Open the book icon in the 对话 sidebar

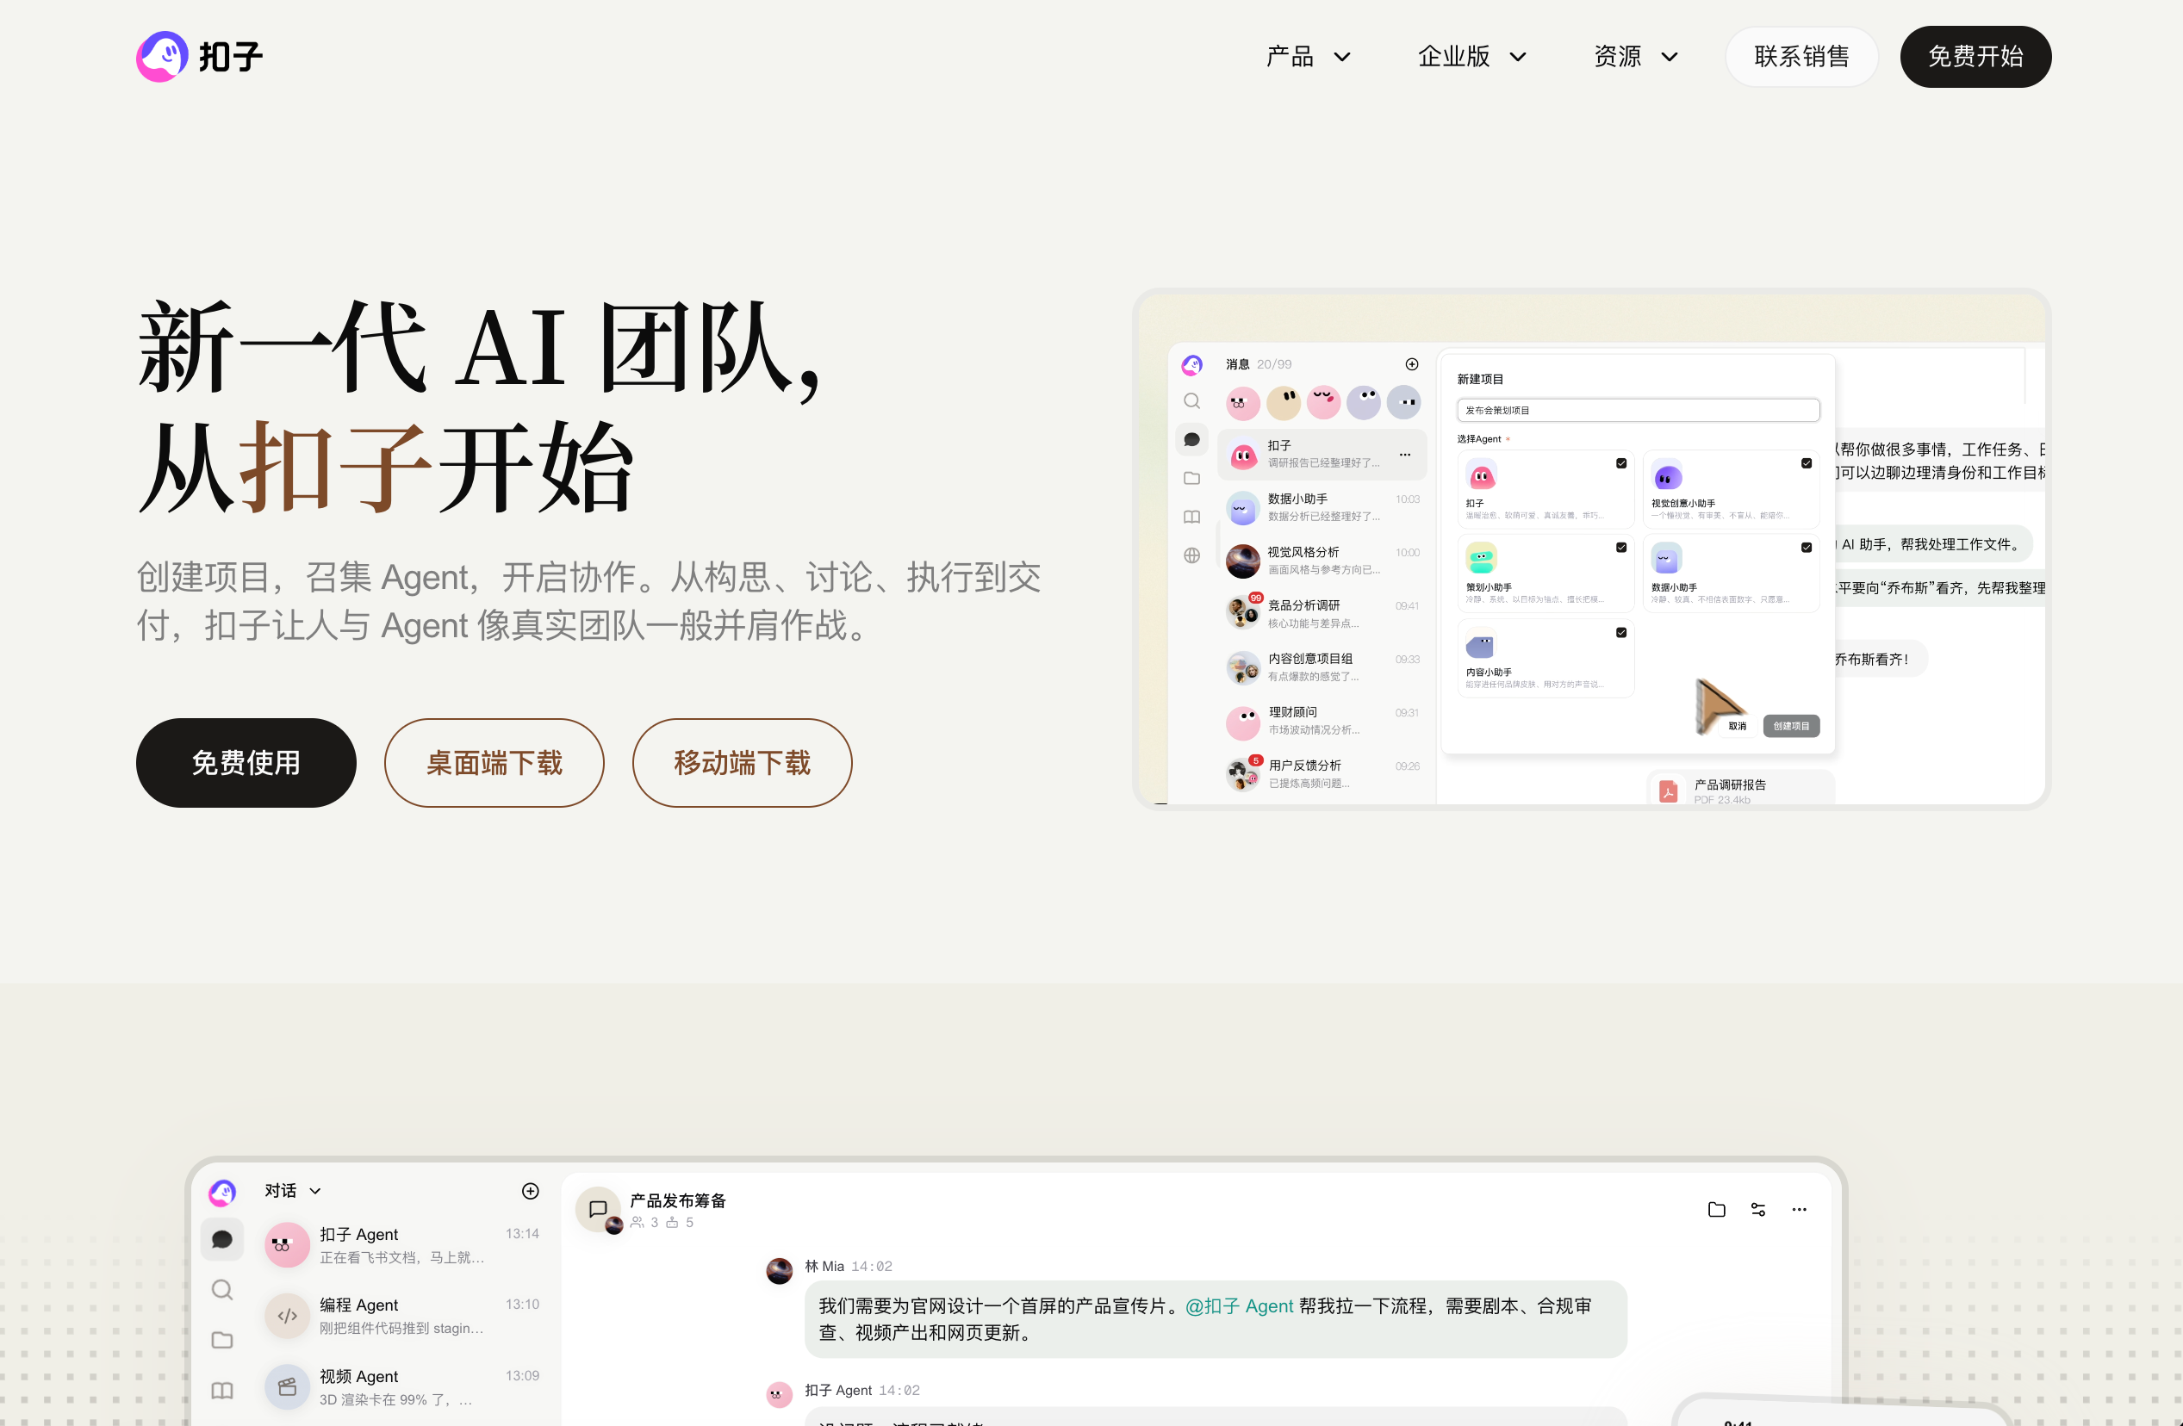click(x=222, y=1390)
